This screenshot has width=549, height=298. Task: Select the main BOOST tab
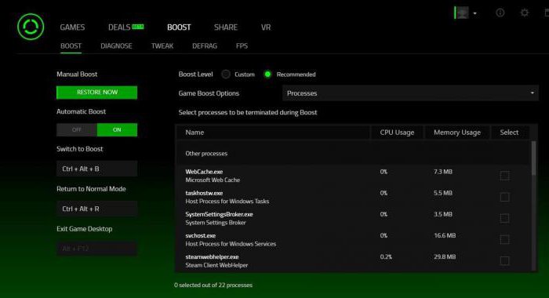point(179,27)
